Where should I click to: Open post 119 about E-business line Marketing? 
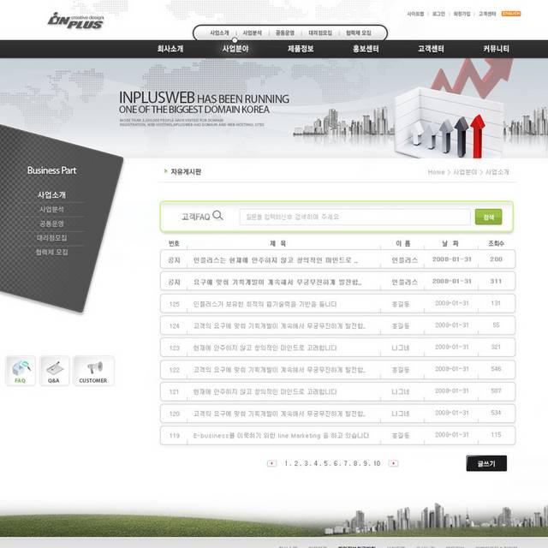[281, 436]
